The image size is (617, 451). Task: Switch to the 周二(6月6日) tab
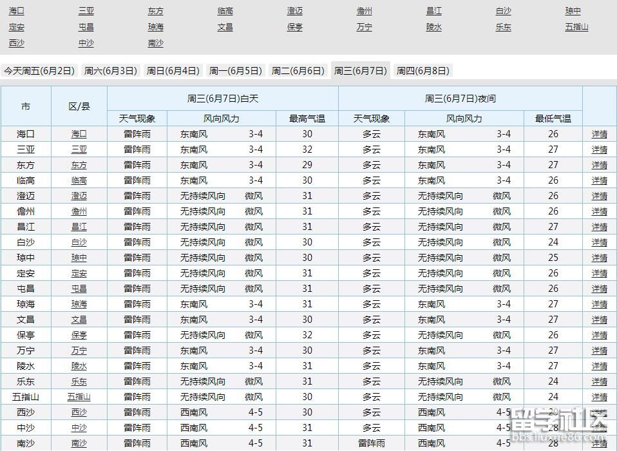point(298,71)
